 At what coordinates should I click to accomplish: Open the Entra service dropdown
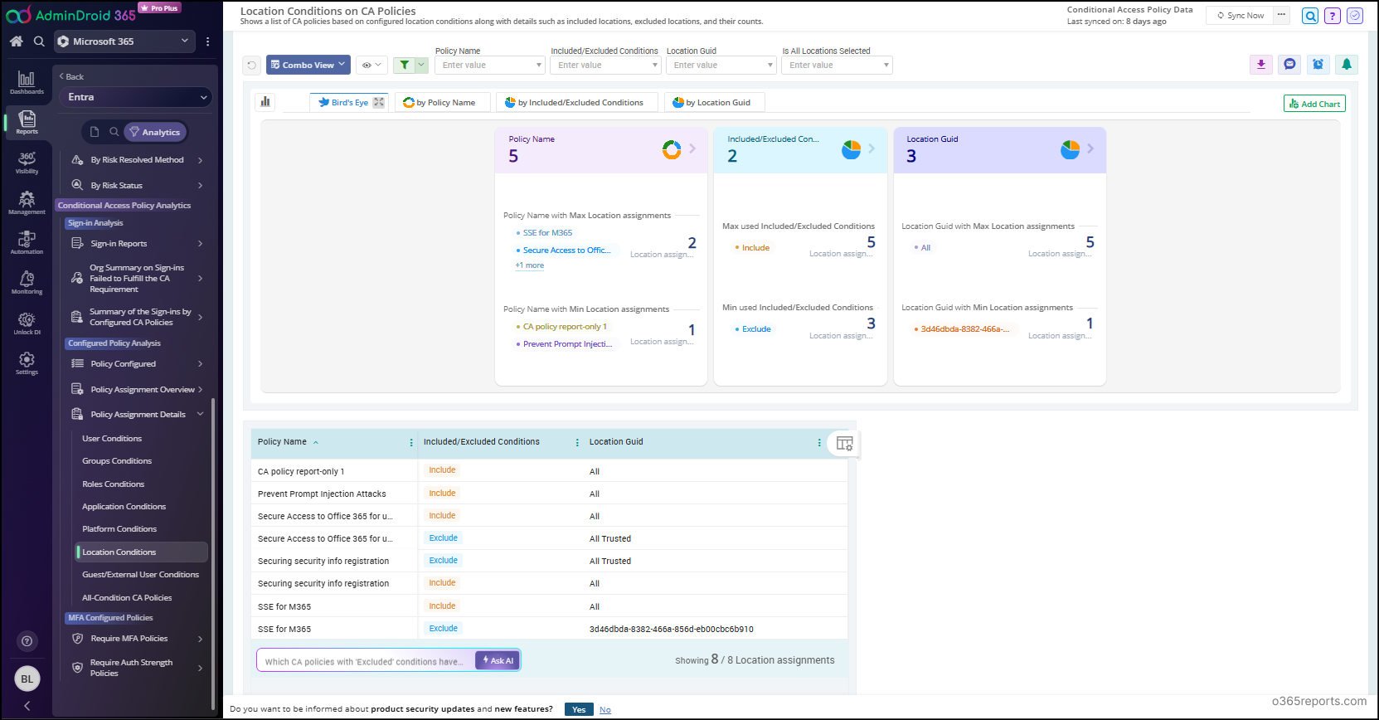pyautogui.click(x=136, y=97)
